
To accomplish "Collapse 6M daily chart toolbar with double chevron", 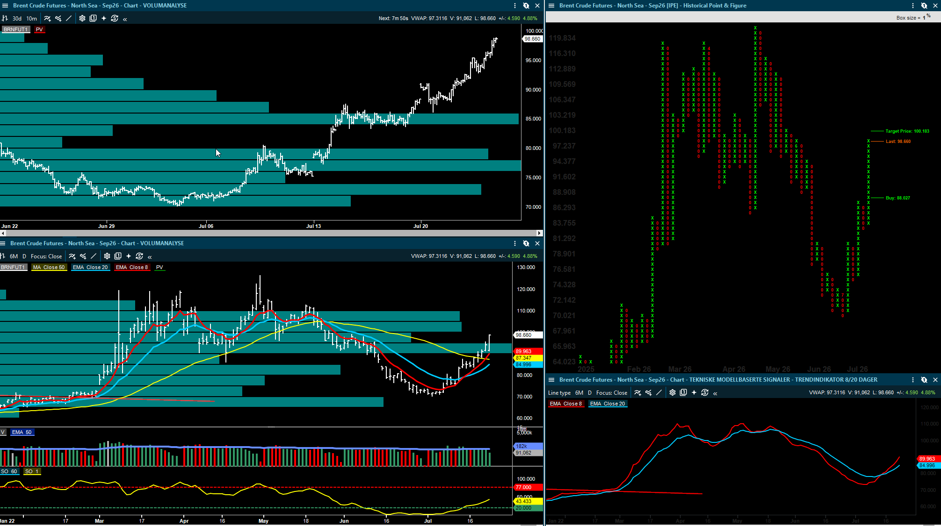I will coord(150,256).
